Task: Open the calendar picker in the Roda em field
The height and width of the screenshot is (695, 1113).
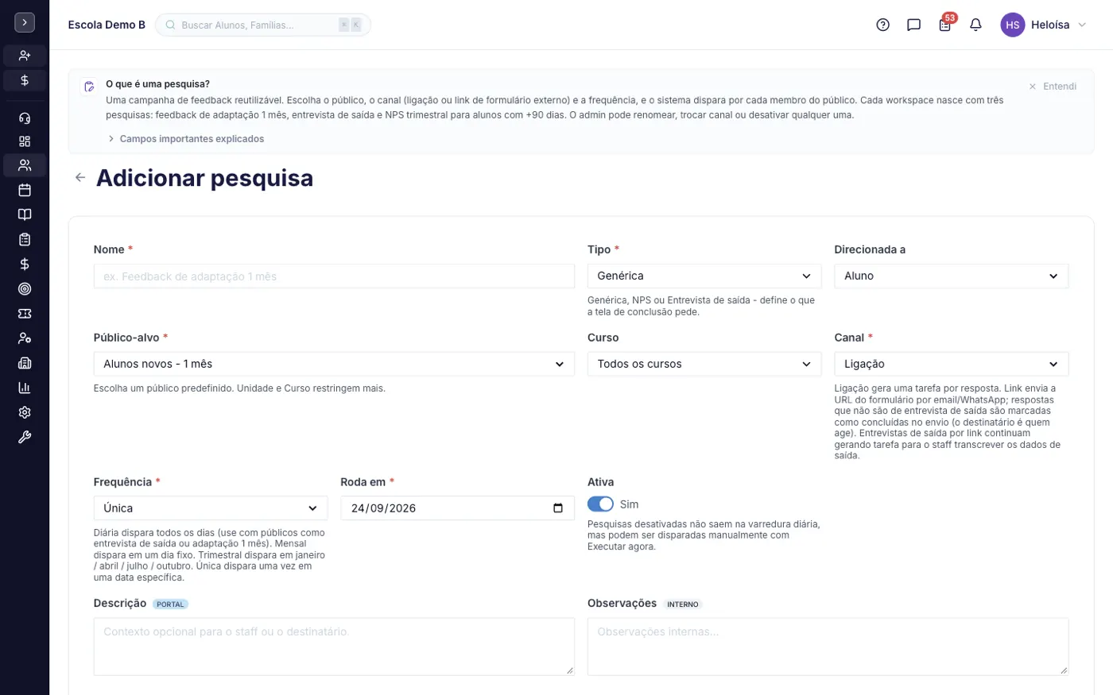Action: [x=558, y=508]
